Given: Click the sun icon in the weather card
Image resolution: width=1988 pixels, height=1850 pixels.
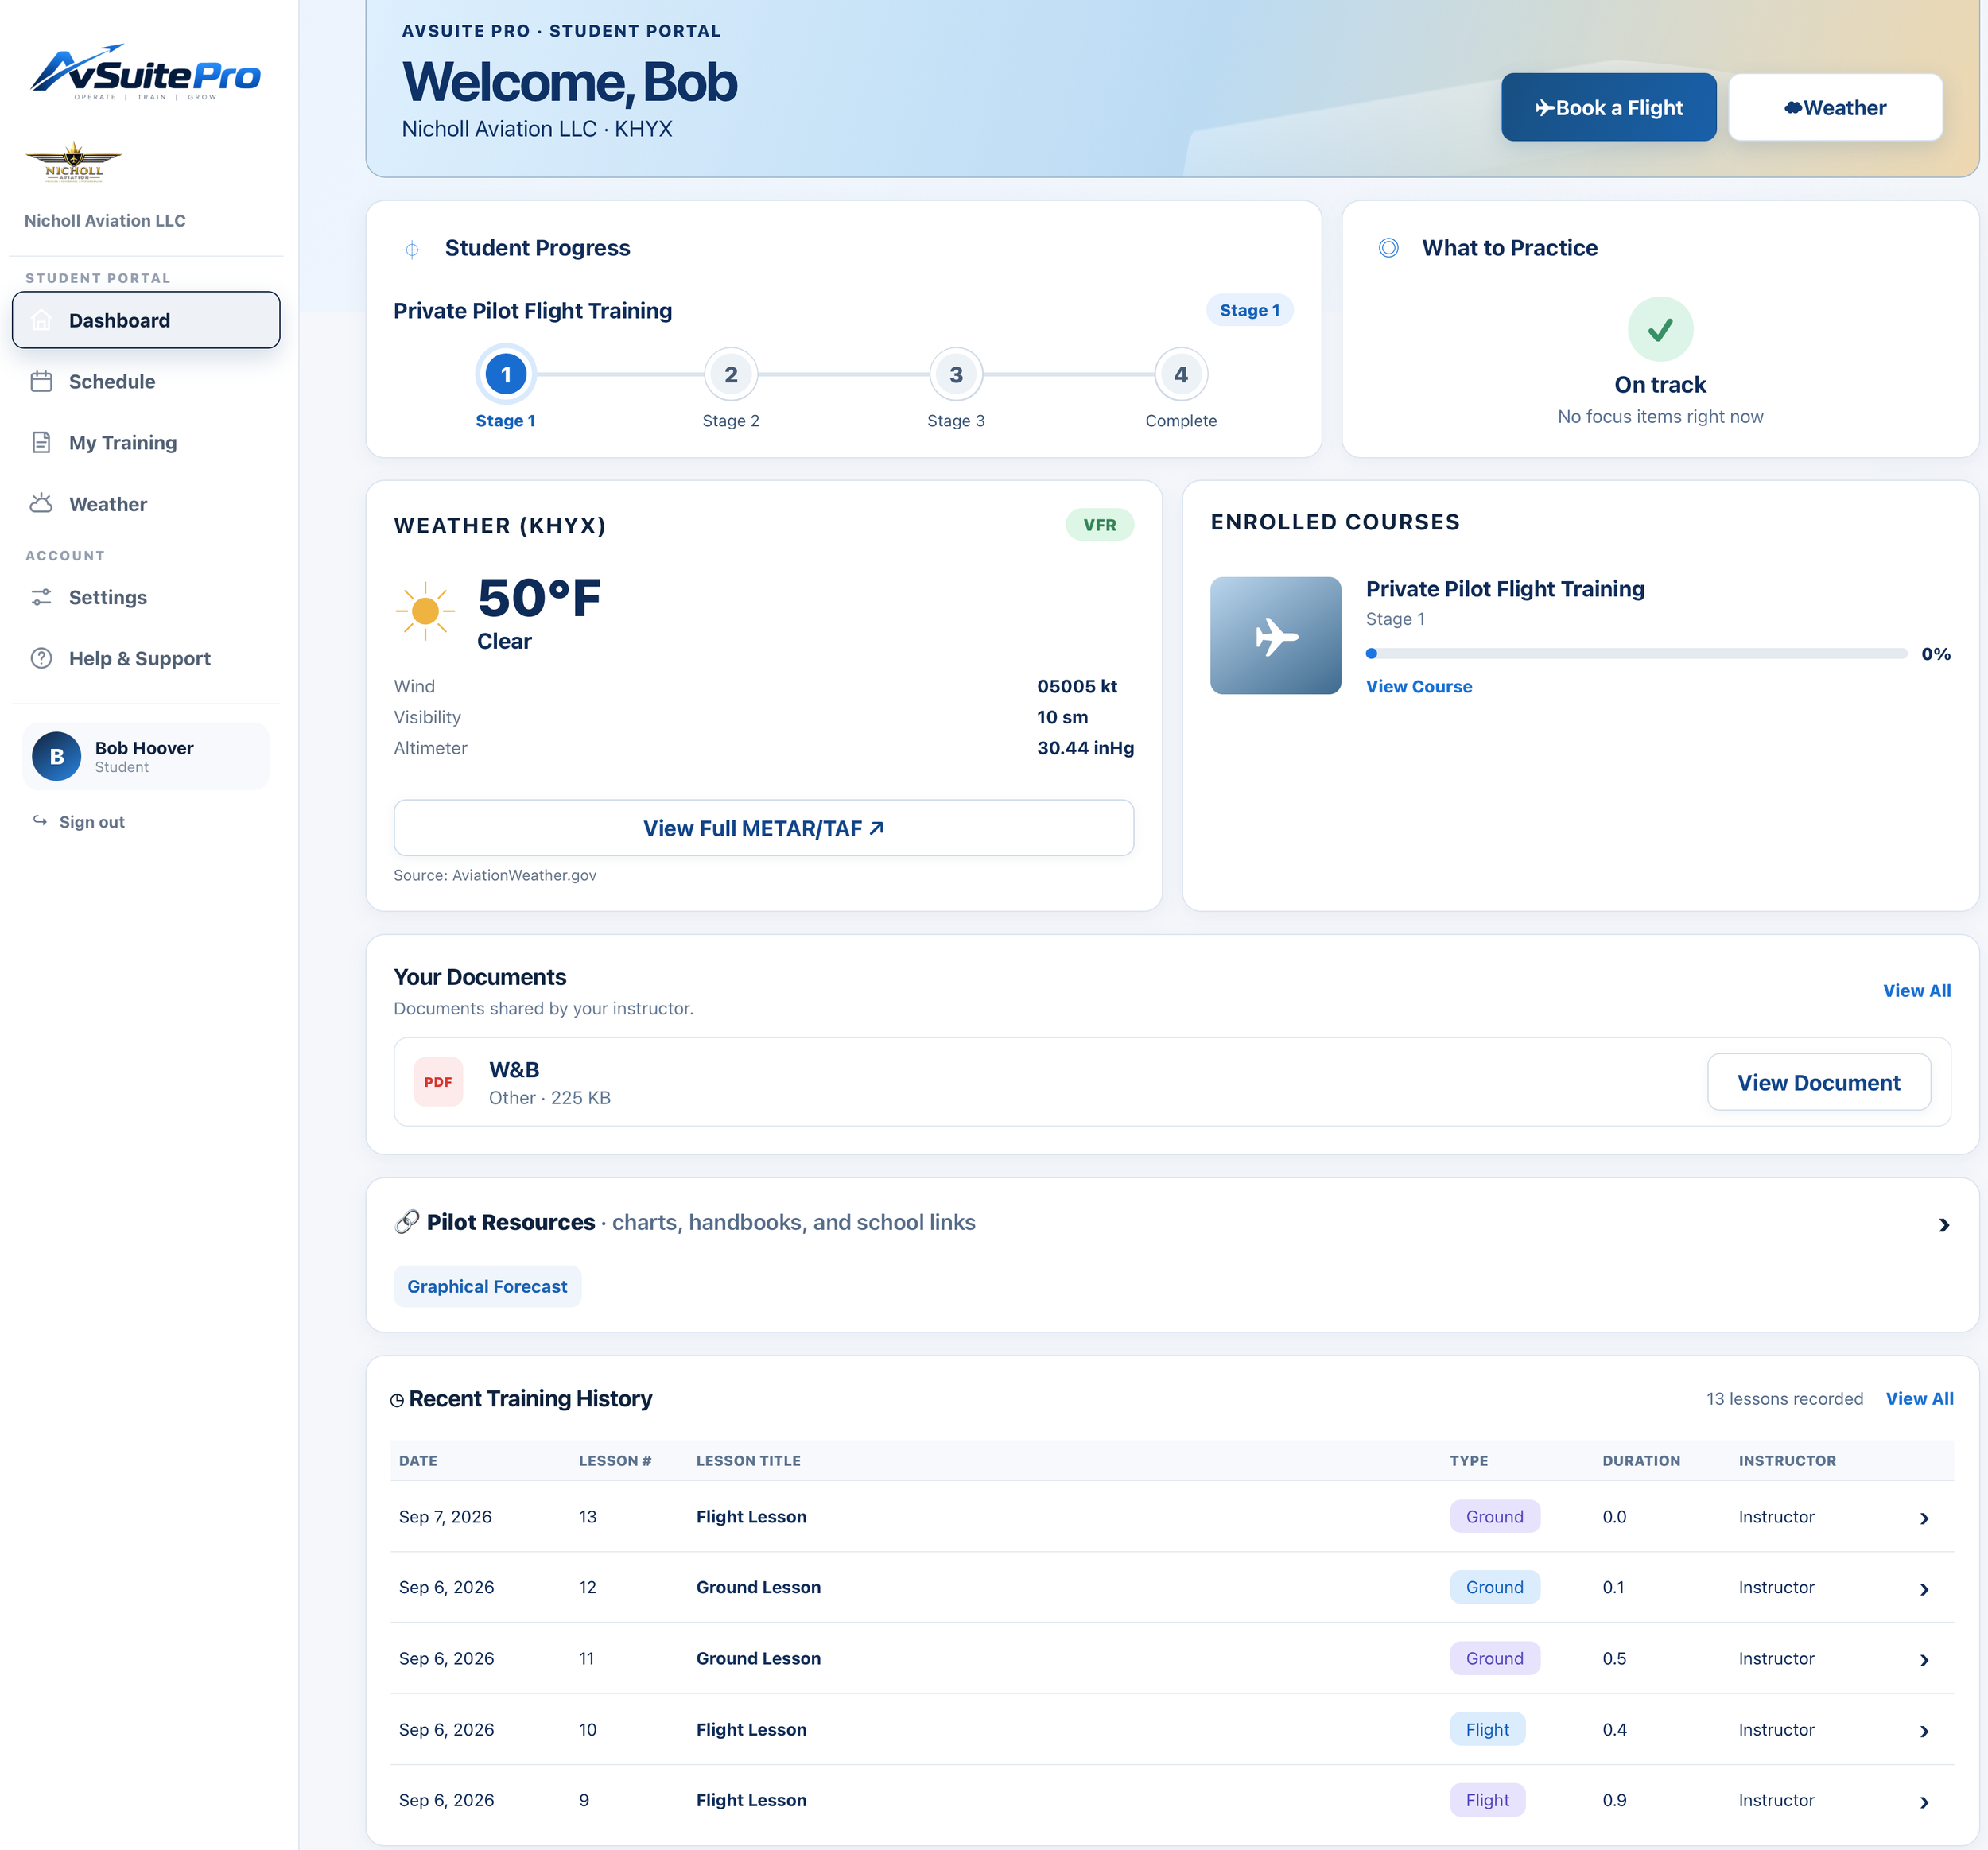Looking at the screenshot, I should (425, 610).
